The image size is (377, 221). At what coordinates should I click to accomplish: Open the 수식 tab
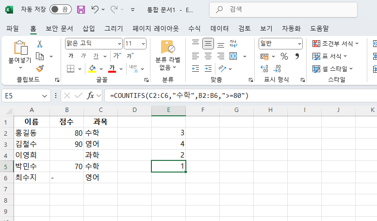tap(194, 29)
